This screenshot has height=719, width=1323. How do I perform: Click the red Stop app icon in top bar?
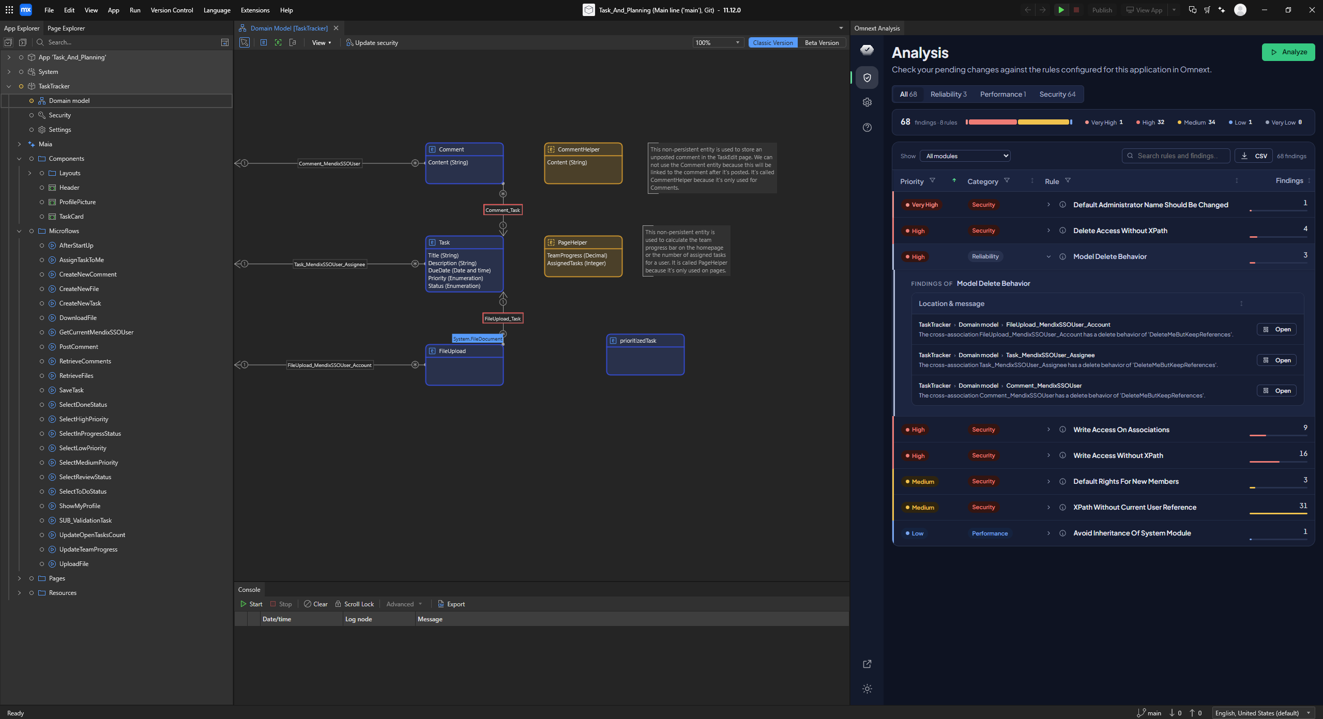[1076, 10]
